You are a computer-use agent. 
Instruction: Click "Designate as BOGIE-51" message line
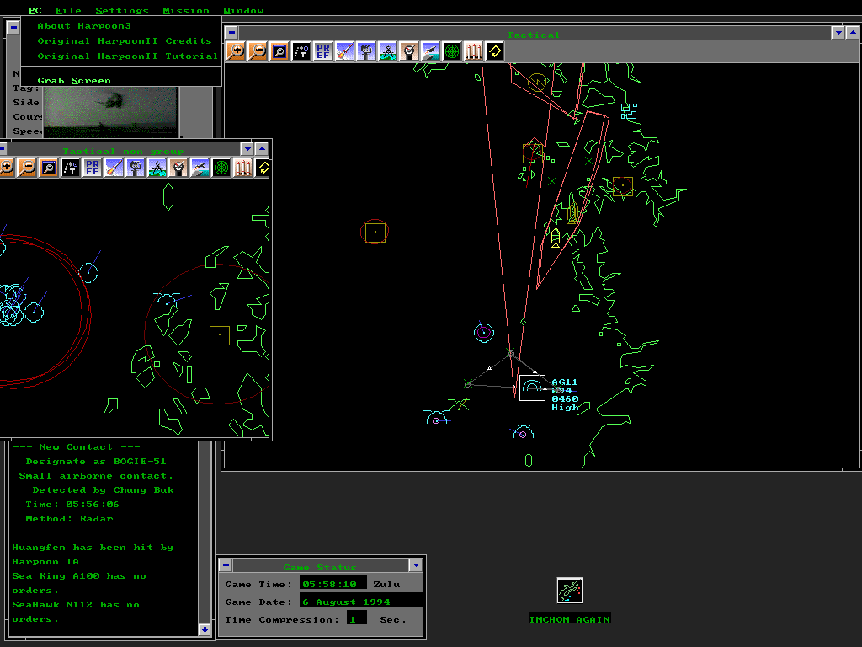[96, 462]
